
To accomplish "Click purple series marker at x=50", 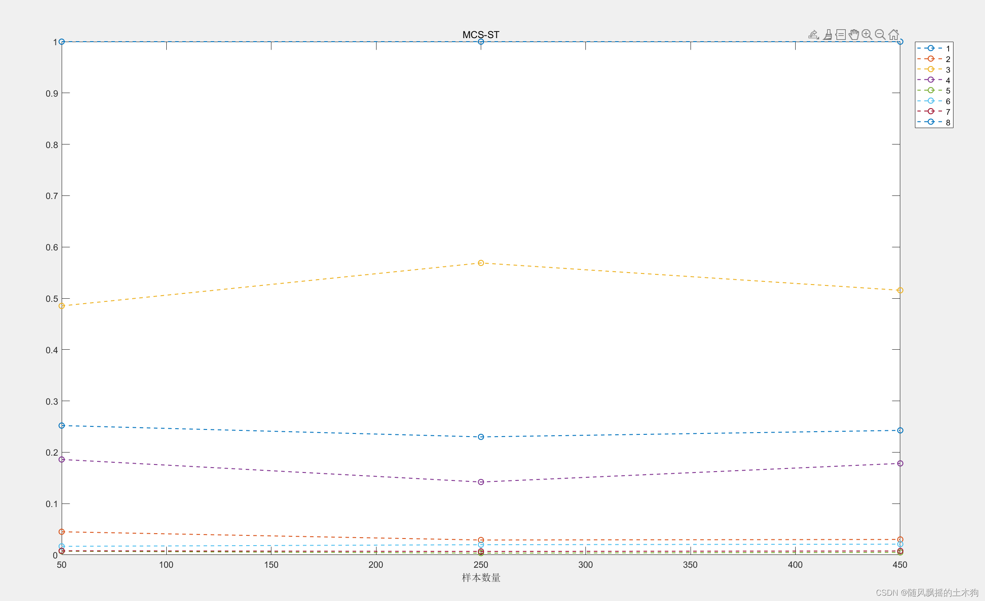I will tap(62, 460).
